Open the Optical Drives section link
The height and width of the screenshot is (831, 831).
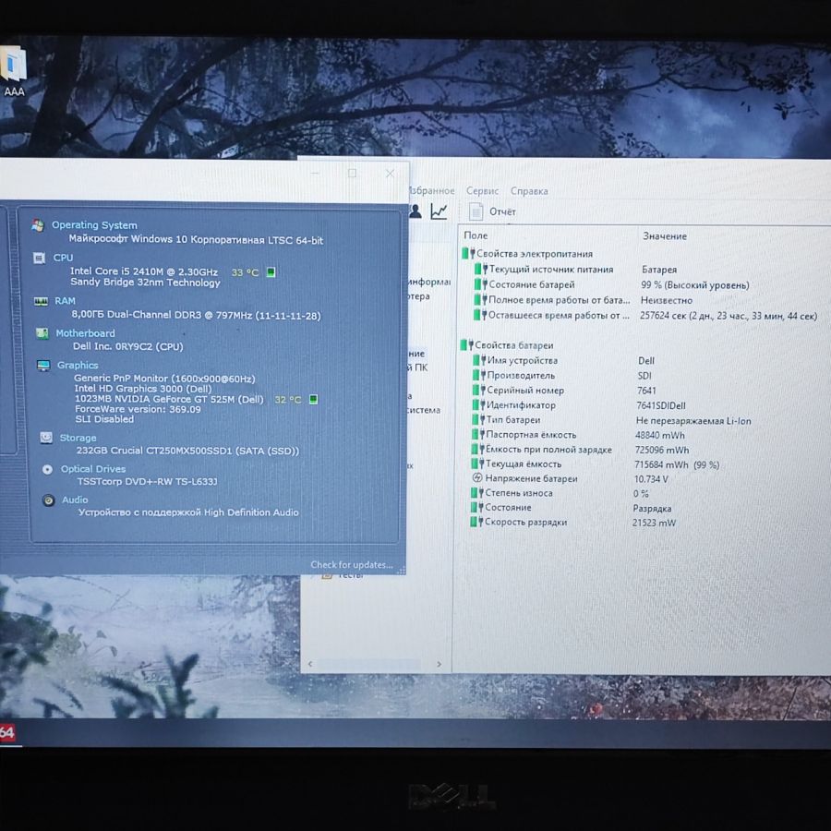[93, 469]
